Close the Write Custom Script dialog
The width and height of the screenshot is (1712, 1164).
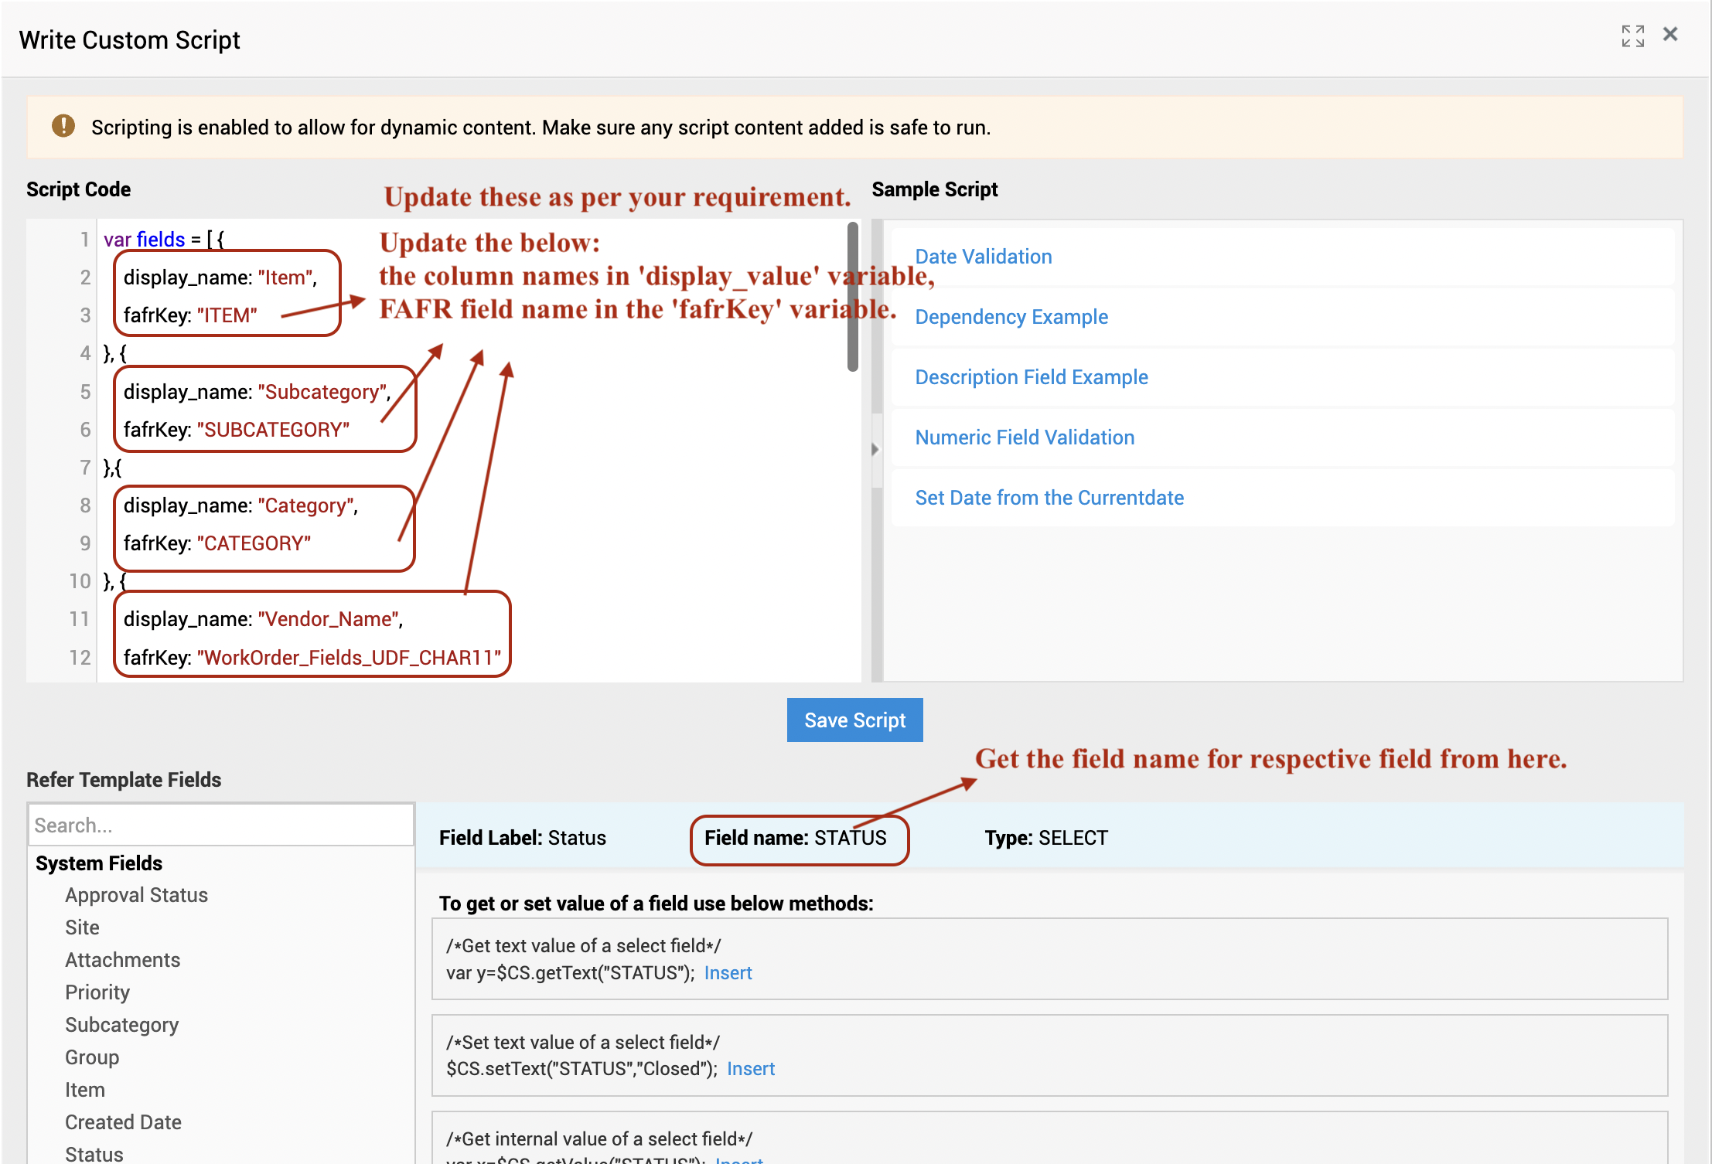(x=1670, y=35)
